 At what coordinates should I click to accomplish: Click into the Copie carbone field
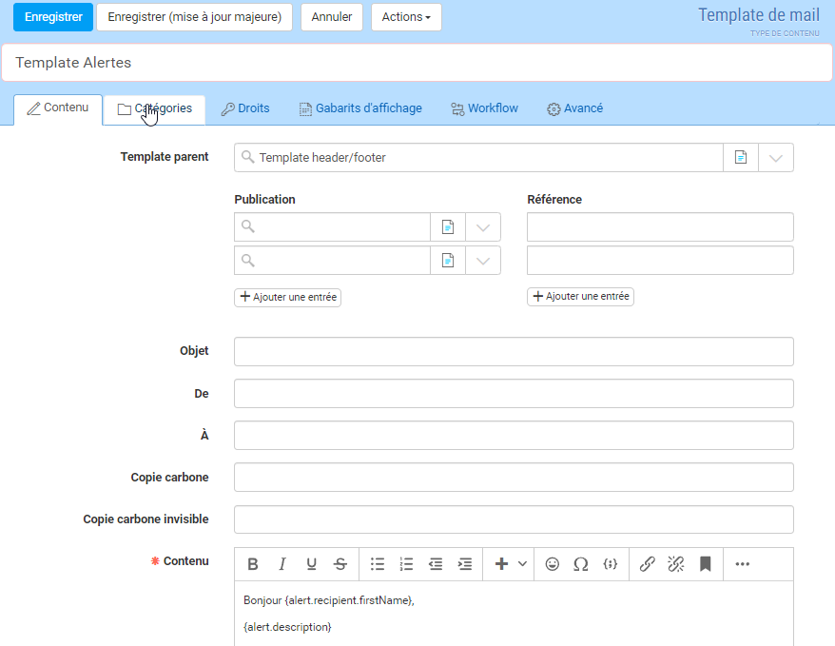(514, 478)
